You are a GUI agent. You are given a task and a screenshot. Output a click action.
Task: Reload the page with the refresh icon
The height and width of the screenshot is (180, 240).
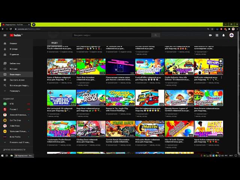click(x=11, y=29)
